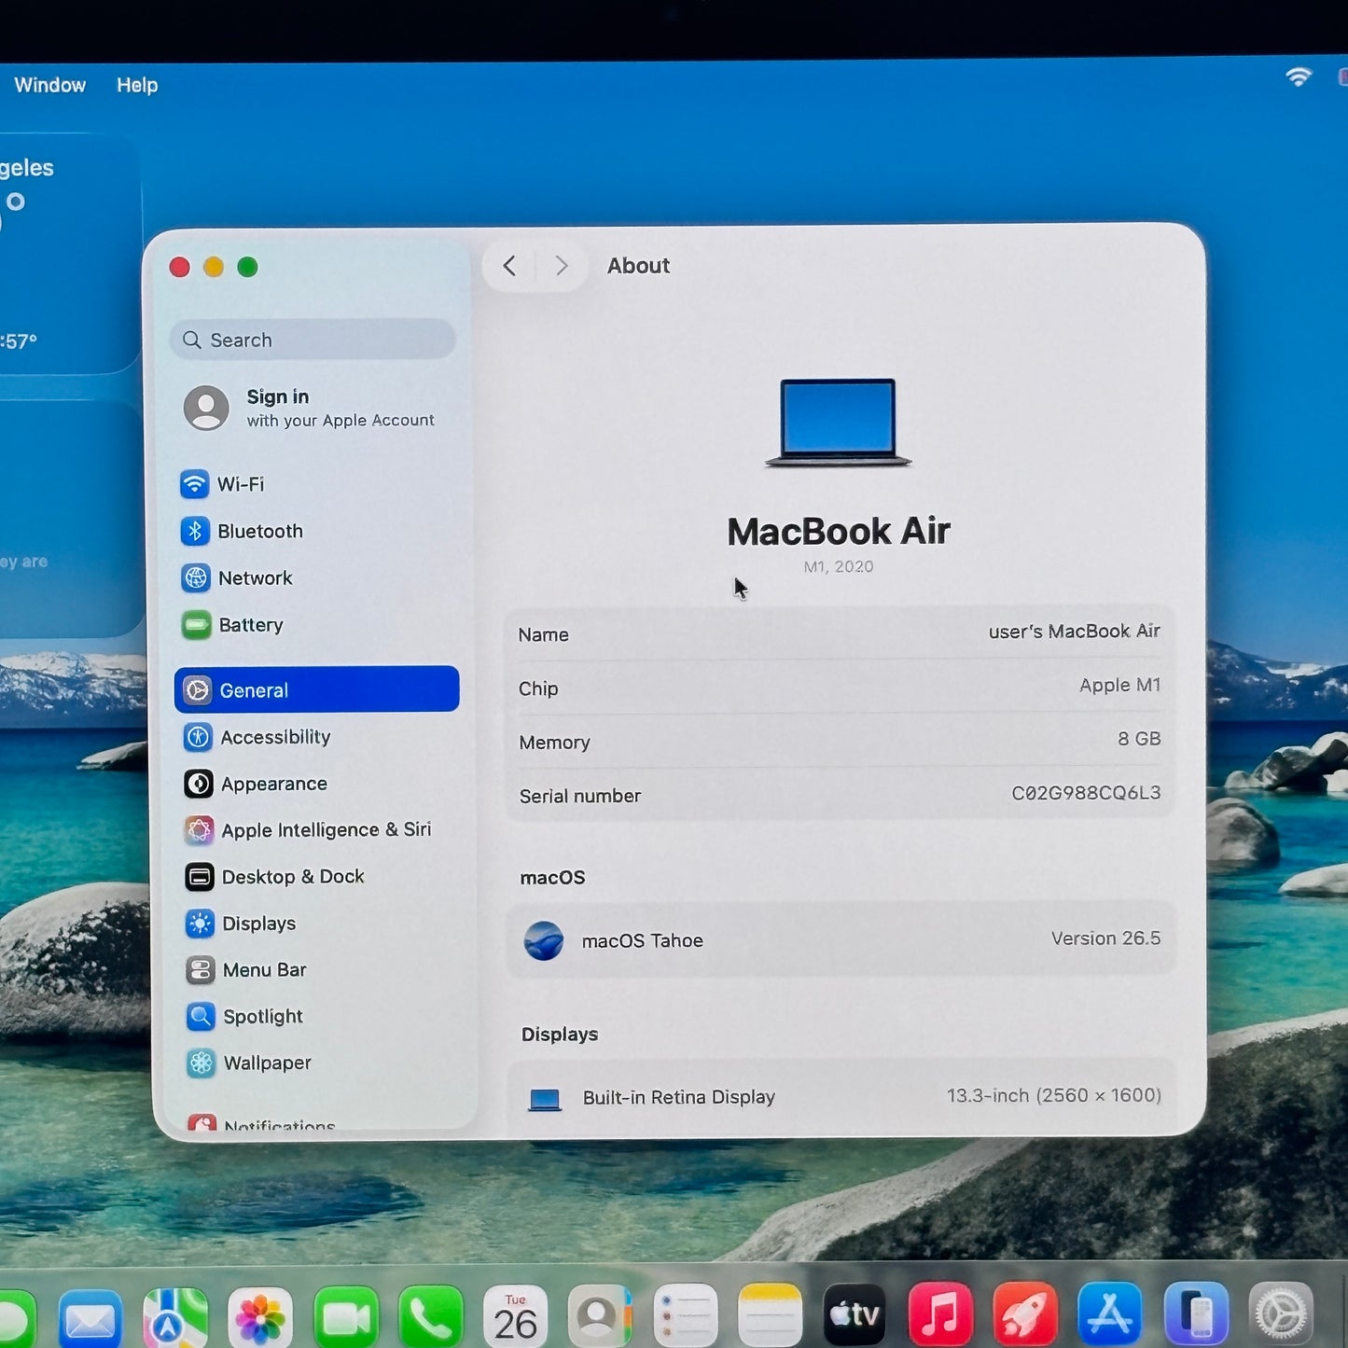Launch Notes from the Dock

tap(771, 1315)
